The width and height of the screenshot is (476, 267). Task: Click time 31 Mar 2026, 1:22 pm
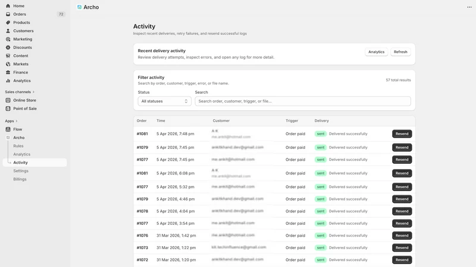pos(176,247)
